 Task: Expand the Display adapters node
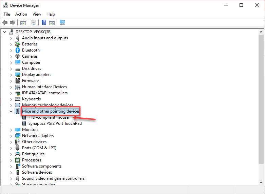(x=11, y=75)
